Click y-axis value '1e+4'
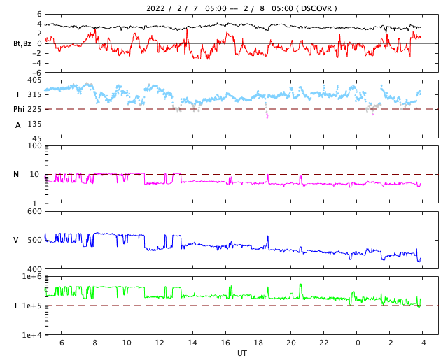 32,335
